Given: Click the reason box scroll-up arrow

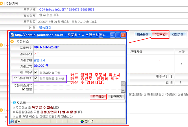Looking at the screenshot, I should (123, 84).
